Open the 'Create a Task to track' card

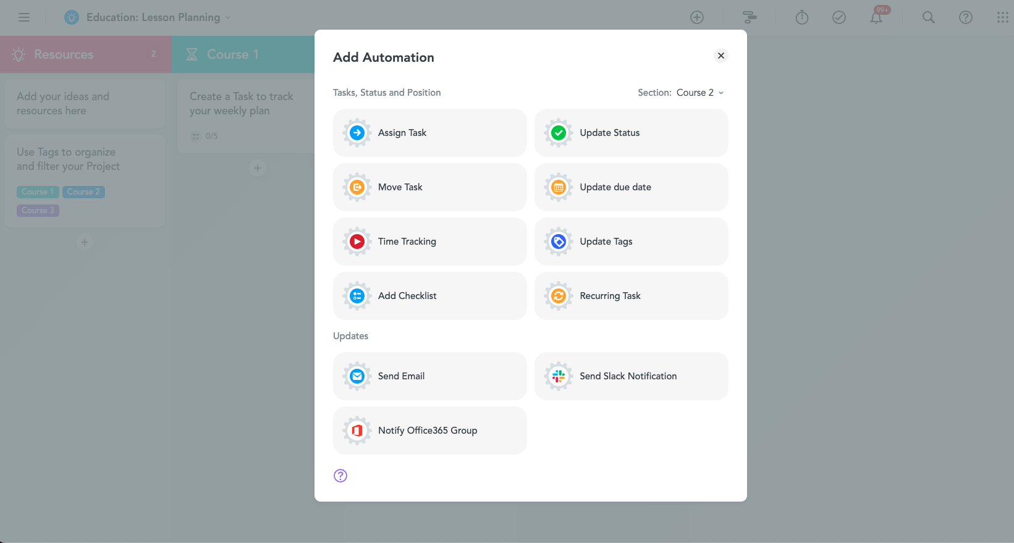click(246, 116)
